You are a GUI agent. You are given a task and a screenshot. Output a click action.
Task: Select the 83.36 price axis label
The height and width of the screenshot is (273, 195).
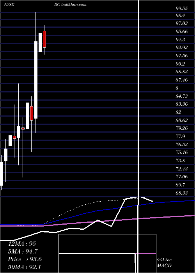182,104
